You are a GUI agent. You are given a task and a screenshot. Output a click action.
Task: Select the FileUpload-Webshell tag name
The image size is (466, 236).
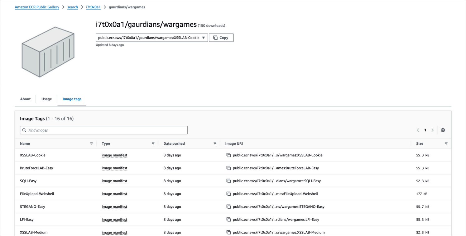pyautogui.click(x=37, y=194)
